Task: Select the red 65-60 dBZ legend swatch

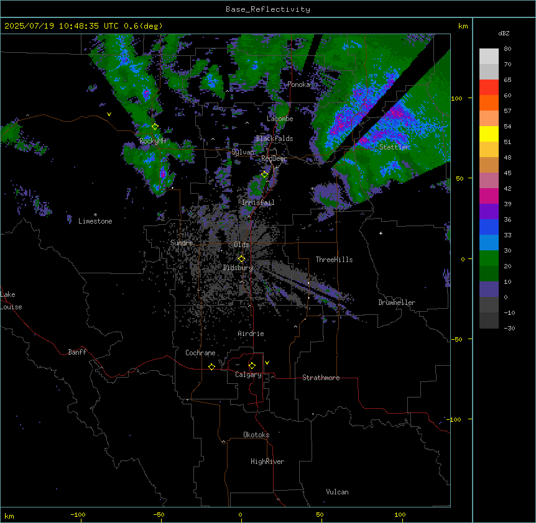Action: (489, 88)
